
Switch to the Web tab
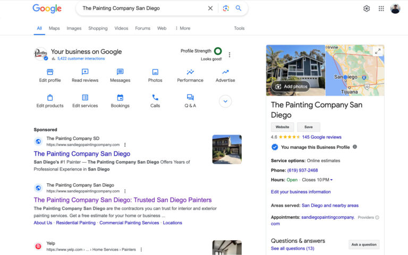tap(161, 28)
